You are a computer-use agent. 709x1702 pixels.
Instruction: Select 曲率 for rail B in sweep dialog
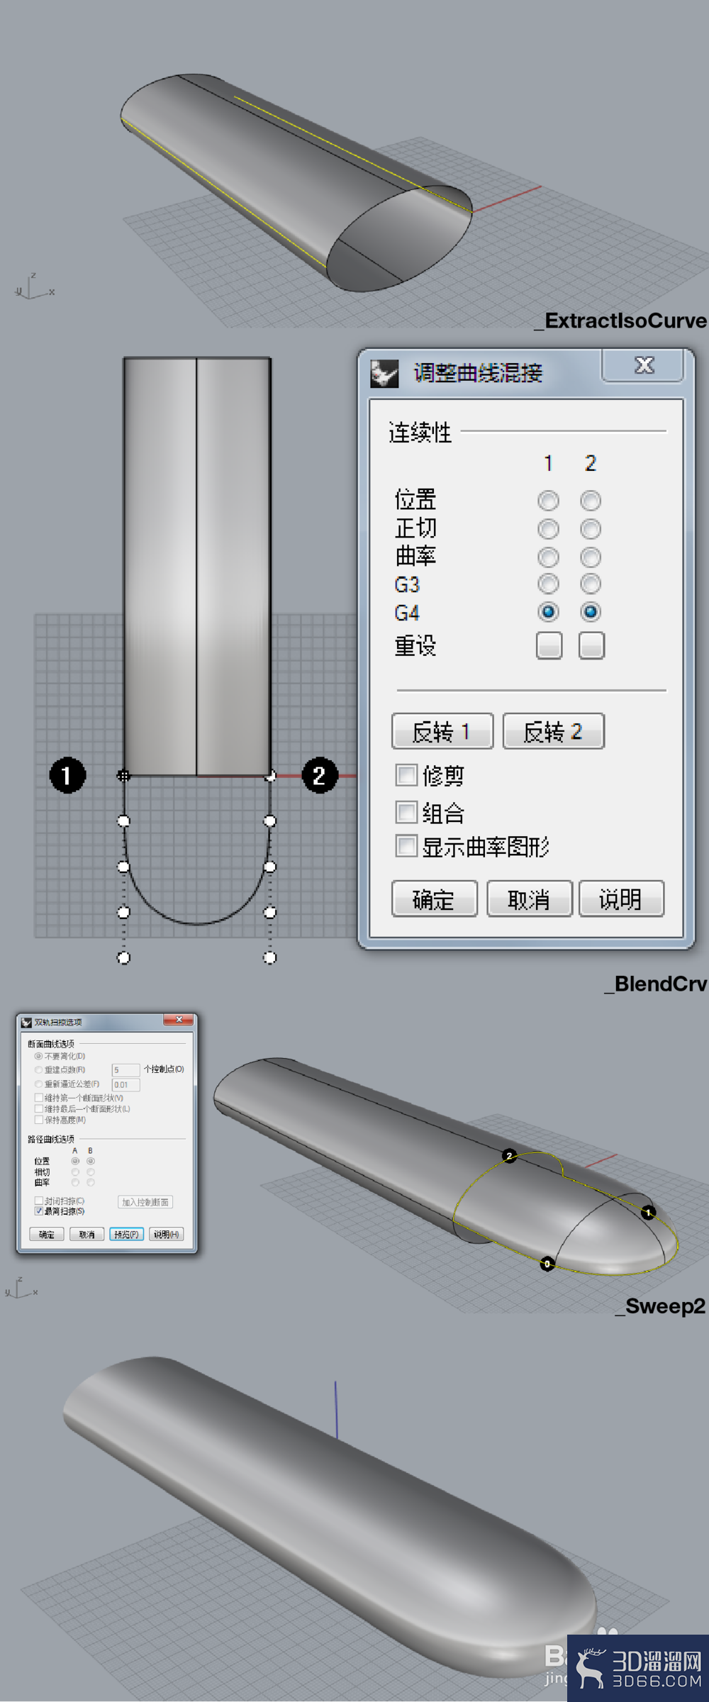tap(91, 1182)
